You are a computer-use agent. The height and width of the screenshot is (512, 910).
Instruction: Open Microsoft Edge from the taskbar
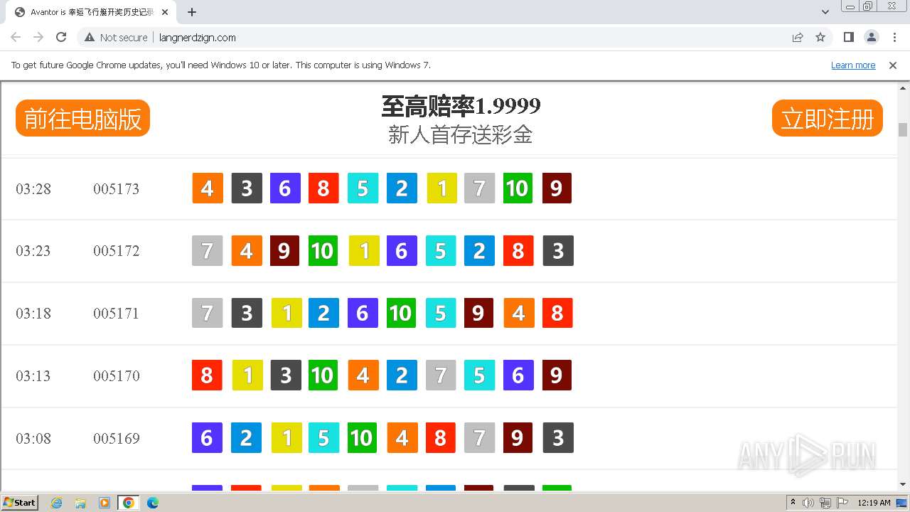[x=152, y=503]
